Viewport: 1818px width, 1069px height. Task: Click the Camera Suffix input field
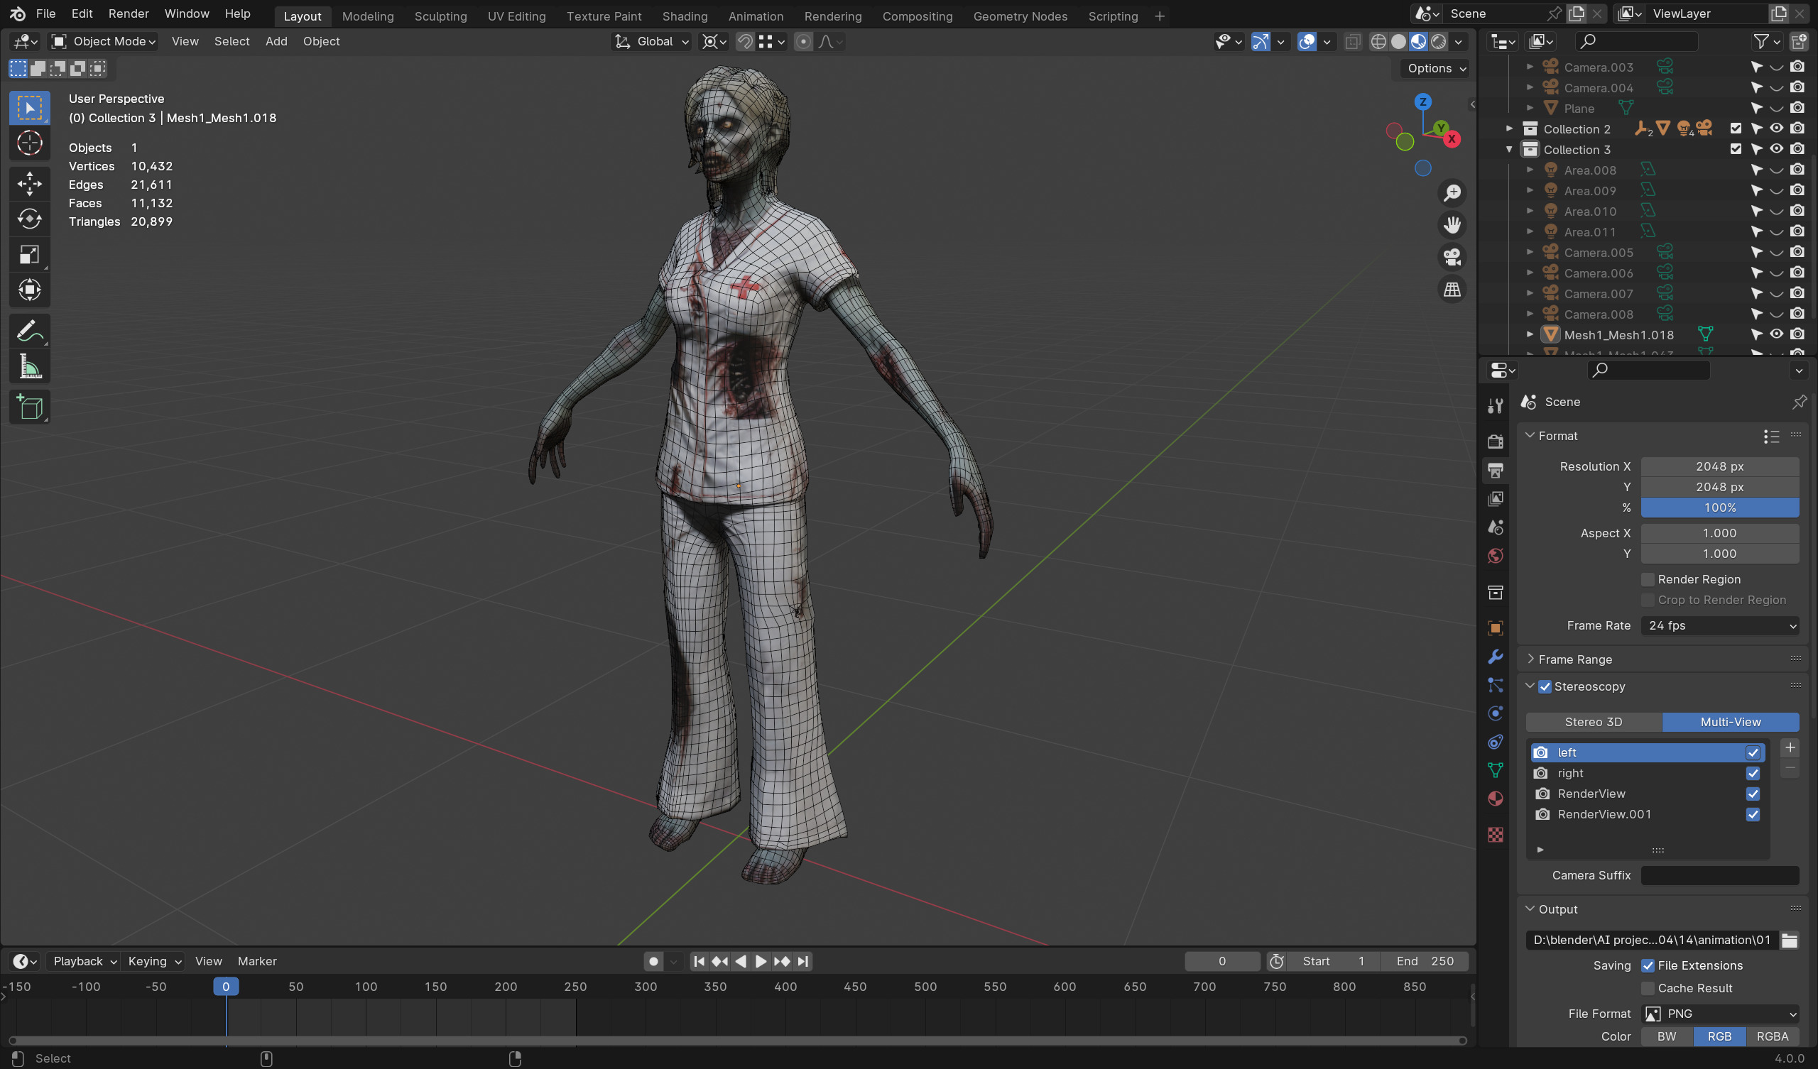coord(1720,875)
